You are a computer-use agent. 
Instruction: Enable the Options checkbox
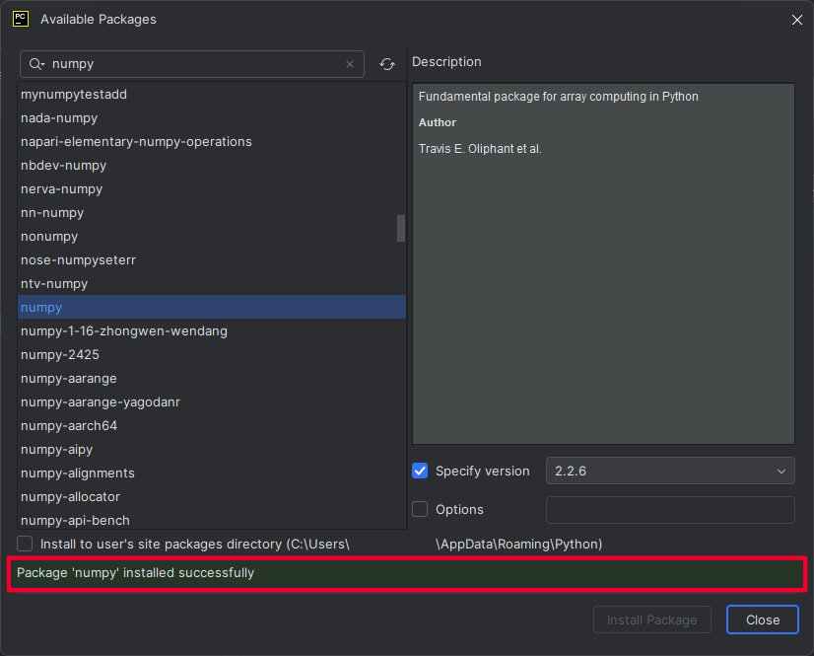point(420,510)
